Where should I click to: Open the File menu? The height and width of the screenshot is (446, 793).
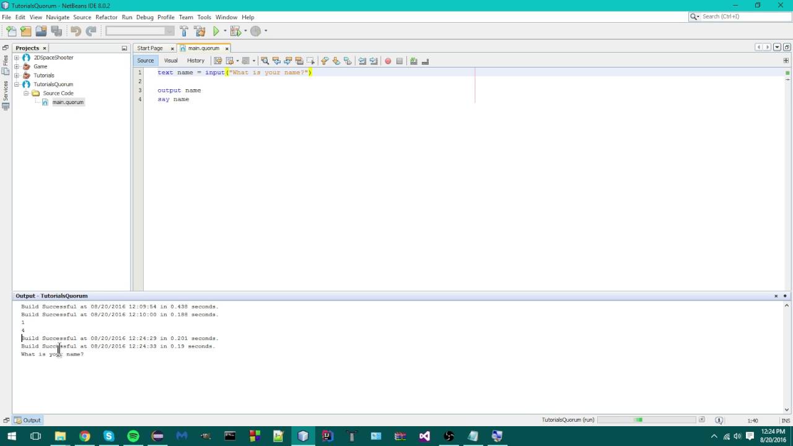pyautogui.click(x=6, y=17)
